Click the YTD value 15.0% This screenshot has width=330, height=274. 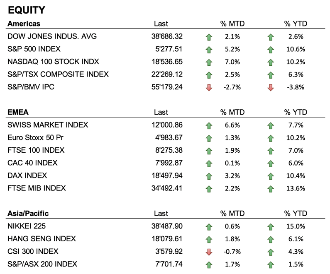pos(296,226)
